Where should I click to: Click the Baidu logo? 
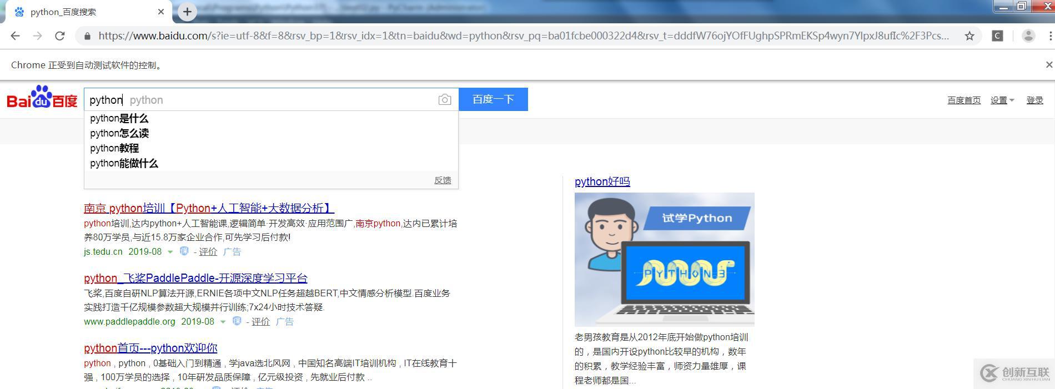tap(42, 97)
